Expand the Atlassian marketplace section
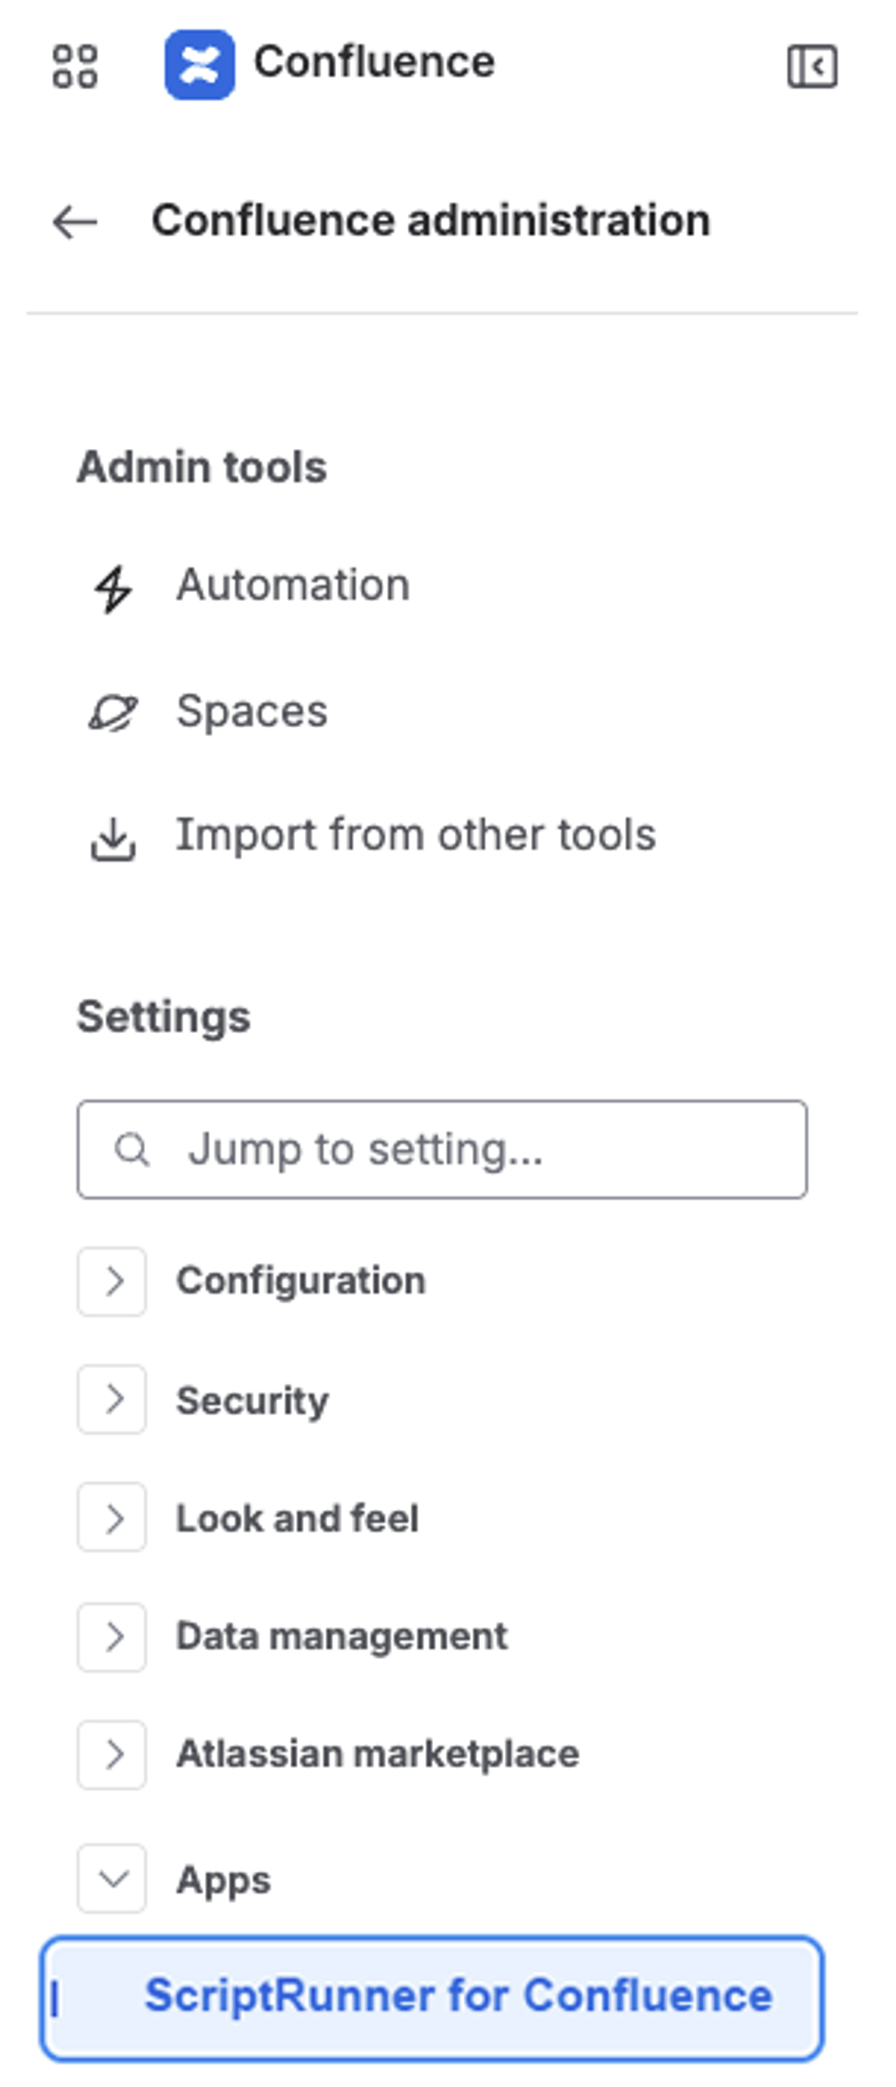This screenshot has height=2087, width=896. pos(112,1755)
